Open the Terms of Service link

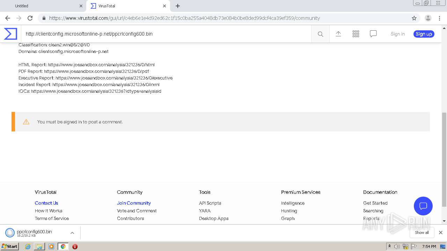coord(52,218)
